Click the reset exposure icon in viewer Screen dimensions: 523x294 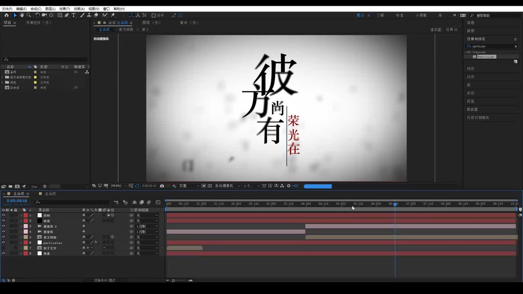(289, 186)
